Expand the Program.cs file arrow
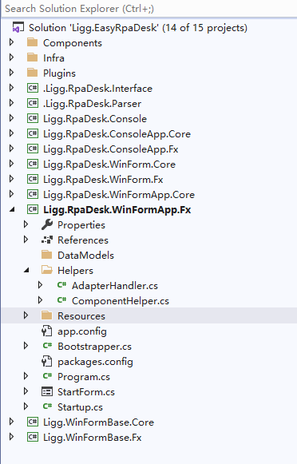 point(26,376)
